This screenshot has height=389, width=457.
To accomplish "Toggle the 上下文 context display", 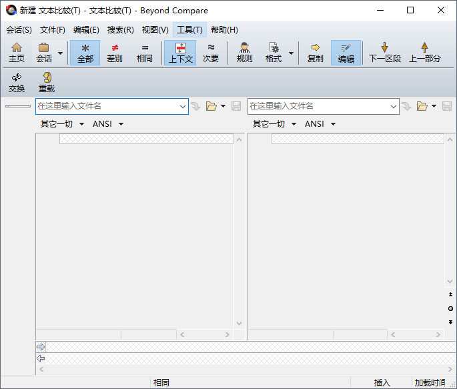I will (x=180, y=53).
